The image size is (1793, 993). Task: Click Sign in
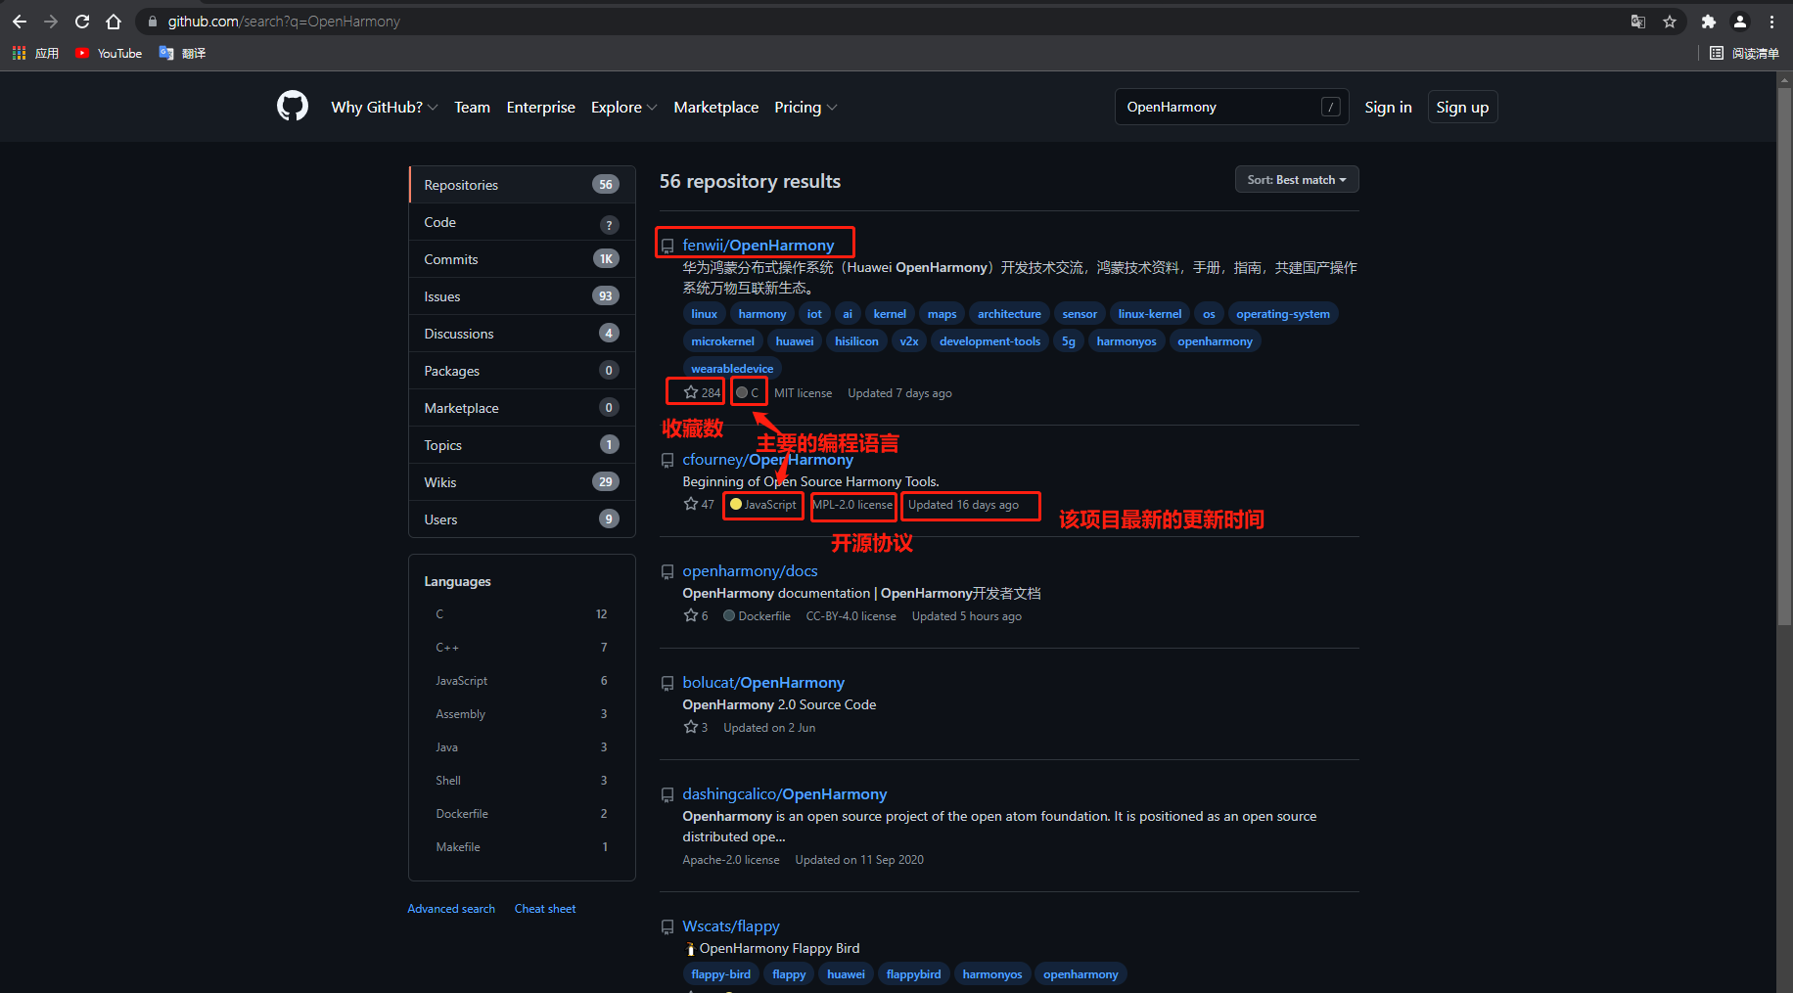[x=1388, y=107]
